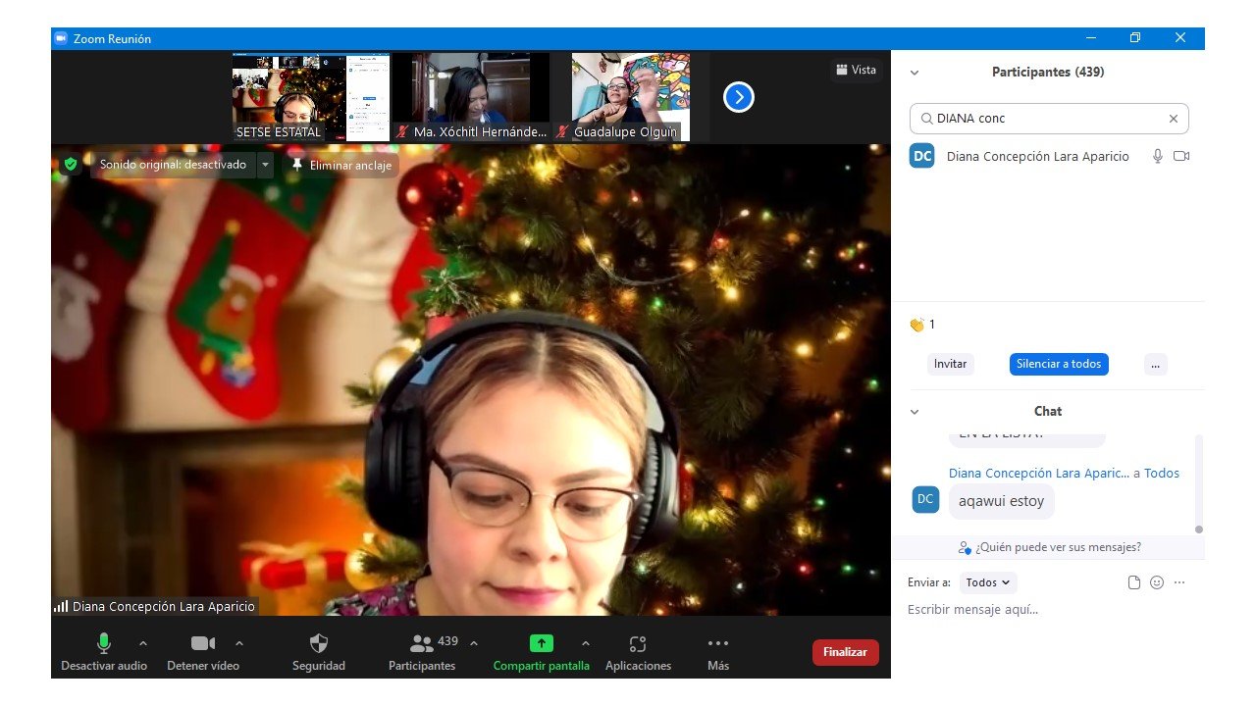1256x706 pixels.
Task: Open the Enviar a Todos dropdown
Action: pyautogui.click(x=988, y=582)
